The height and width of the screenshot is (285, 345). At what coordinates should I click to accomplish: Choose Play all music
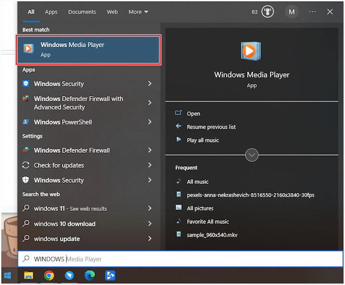point(203,140)
